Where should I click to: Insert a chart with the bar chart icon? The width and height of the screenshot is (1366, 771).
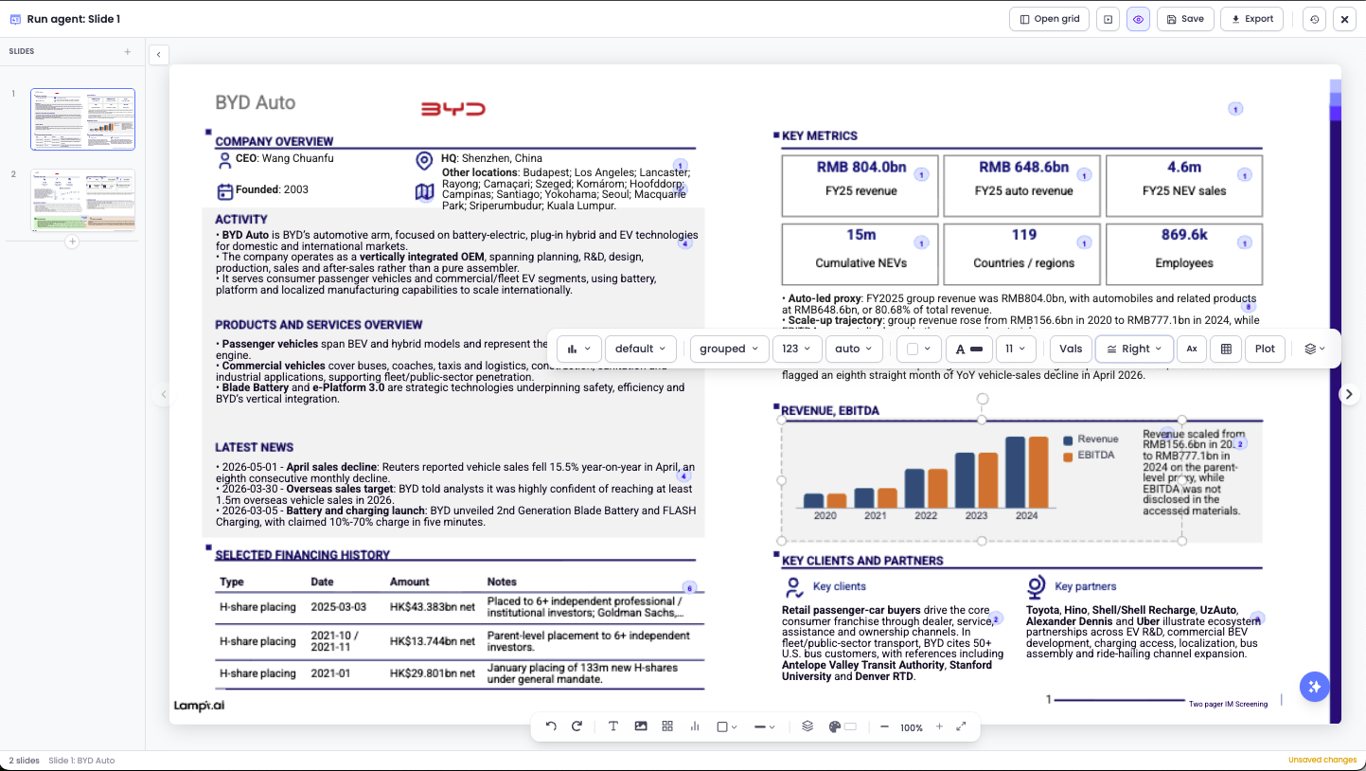(695, 726)
